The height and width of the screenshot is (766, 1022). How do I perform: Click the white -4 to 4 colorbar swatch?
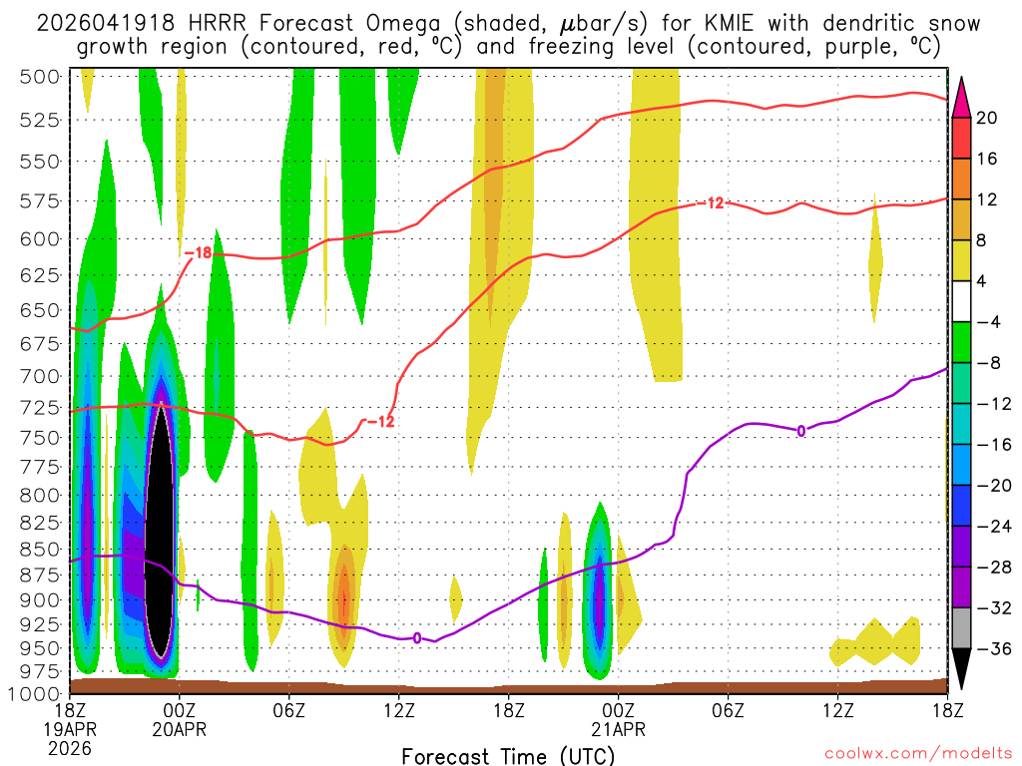pyautogui.click(x=961, y=301)
